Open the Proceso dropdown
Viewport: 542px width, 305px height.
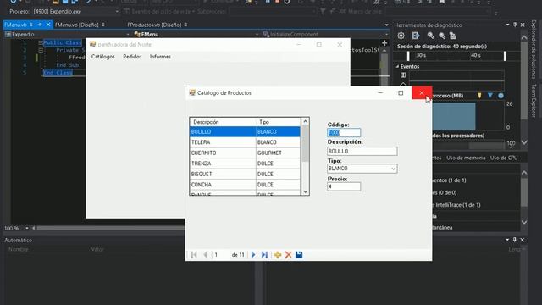click(117, 11)
